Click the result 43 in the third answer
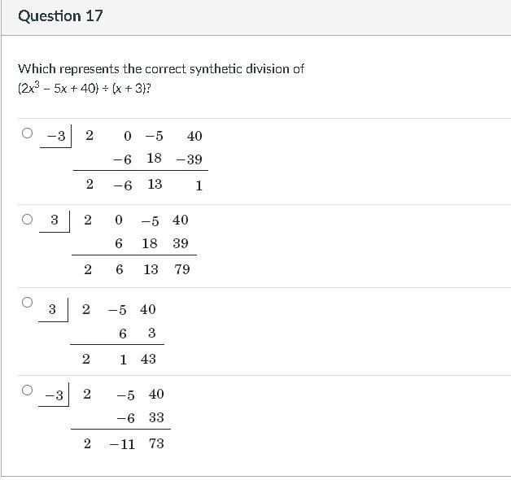 coord(148,359)
